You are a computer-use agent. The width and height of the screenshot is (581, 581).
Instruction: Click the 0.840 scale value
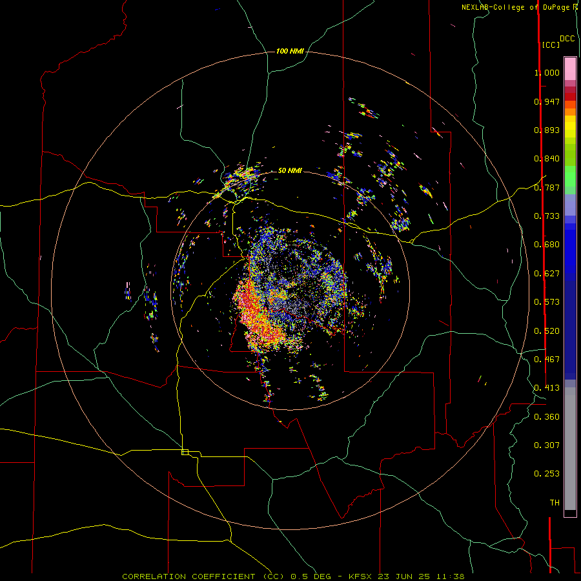point(547,159)
